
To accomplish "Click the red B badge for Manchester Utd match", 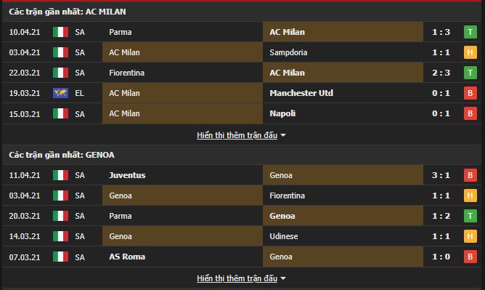I will tap(470, 93).
